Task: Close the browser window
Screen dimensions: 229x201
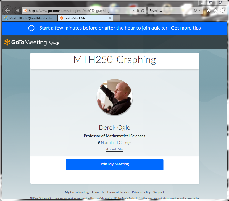Action: pyautogui.click(x=221, y=3)
